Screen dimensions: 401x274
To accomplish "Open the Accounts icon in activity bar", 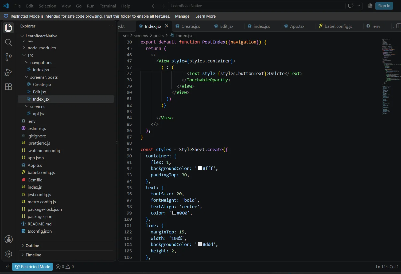I will [9, 239].
